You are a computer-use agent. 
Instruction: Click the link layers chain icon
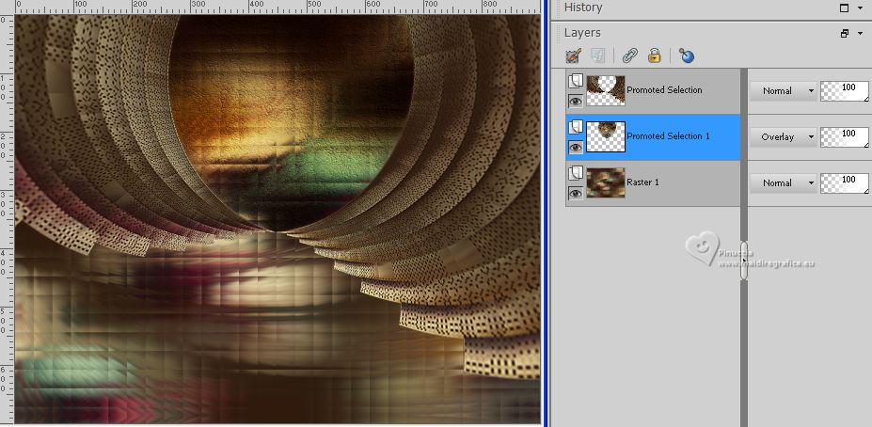[x=629, y=55]
